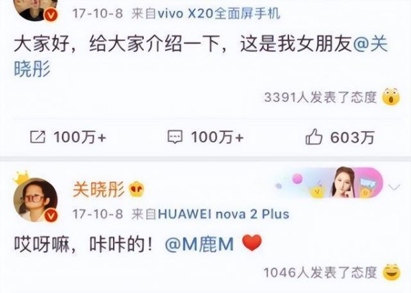
Task: Tap the crown member badge after 关晓彤's name
Action: pyautogui.click(x=136, y=189)
